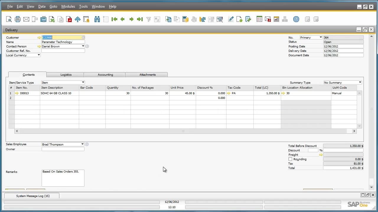Click the Print icon in toolbar
The image size is (378, 212).
click(18, 19)
